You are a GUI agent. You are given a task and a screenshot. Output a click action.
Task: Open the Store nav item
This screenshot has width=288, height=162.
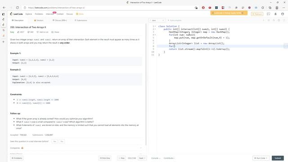click(80, 14)
